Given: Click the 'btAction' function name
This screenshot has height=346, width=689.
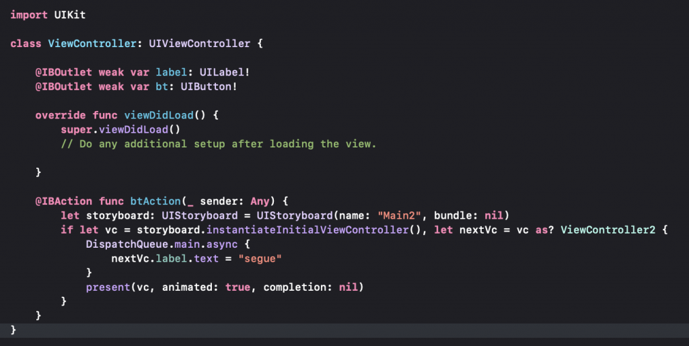Looking at the screenshot, I should (155, 201).
